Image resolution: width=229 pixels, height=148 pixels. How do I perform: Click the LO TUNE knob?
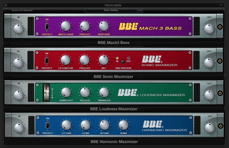tap(66, 125)
